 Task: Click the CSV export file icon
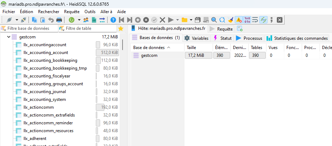pyautogui.click(x=94, y=20)
